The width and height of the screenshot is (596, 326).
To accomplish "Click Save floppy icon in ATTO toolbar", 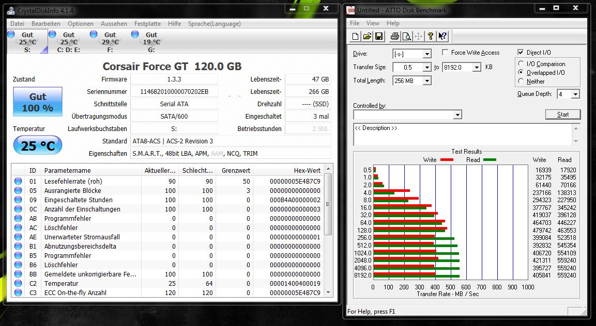I will click(379, 37).
